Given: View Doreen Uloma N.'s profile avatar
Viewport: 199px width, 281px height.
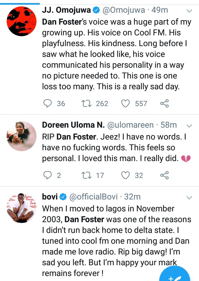Looking at the screenshot, I should [22, 136].
